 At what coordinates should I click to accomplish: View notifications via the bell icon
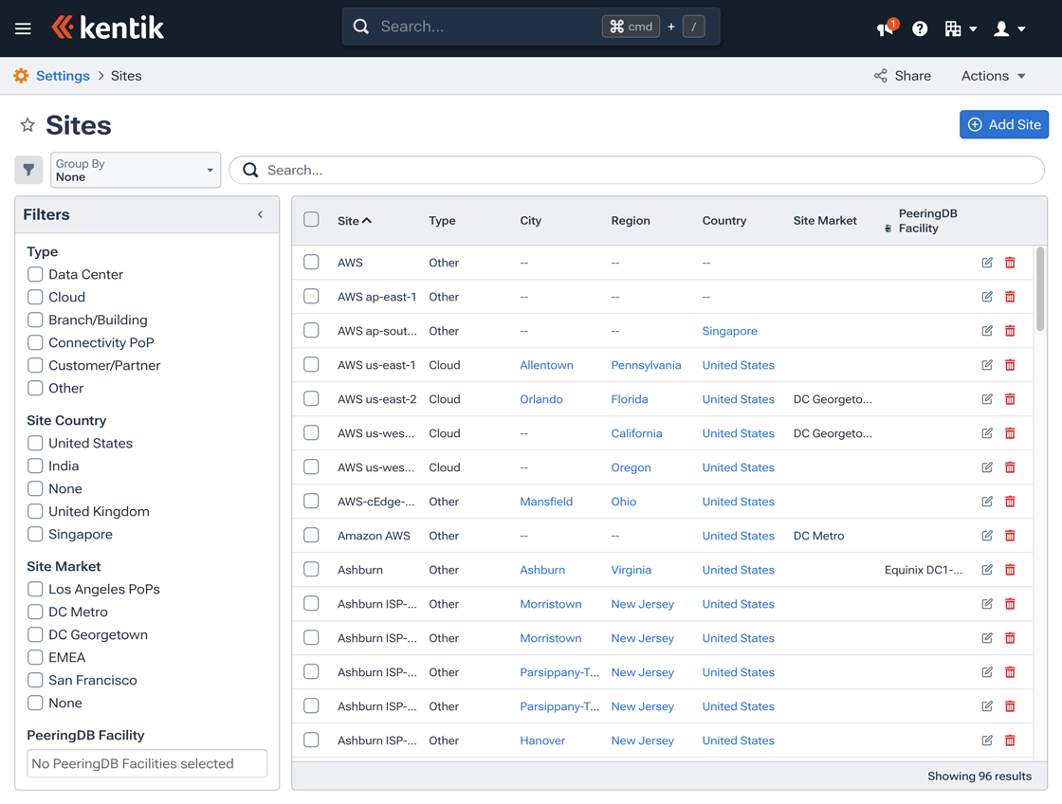pos(883,28)
